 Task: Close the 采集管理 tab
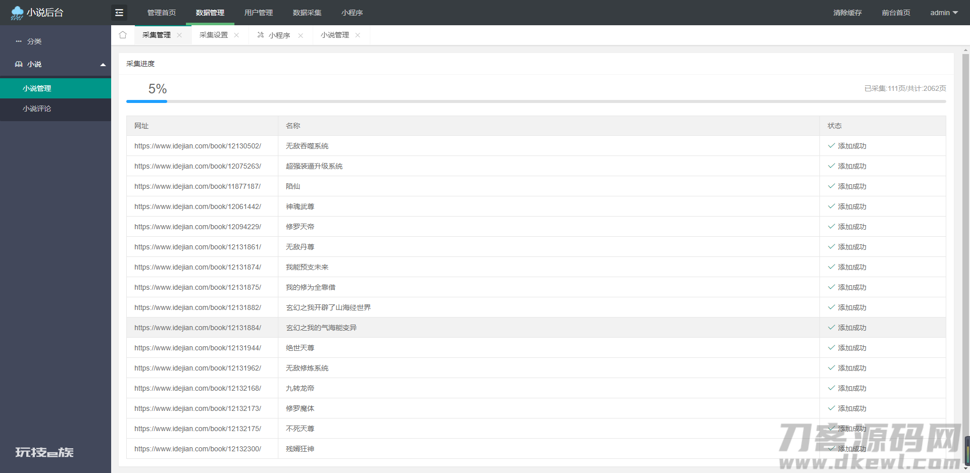click(x=179, y=35)
